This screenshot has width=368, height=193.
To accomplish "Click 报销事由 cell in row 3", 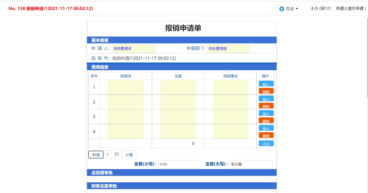I will (231, 117).
